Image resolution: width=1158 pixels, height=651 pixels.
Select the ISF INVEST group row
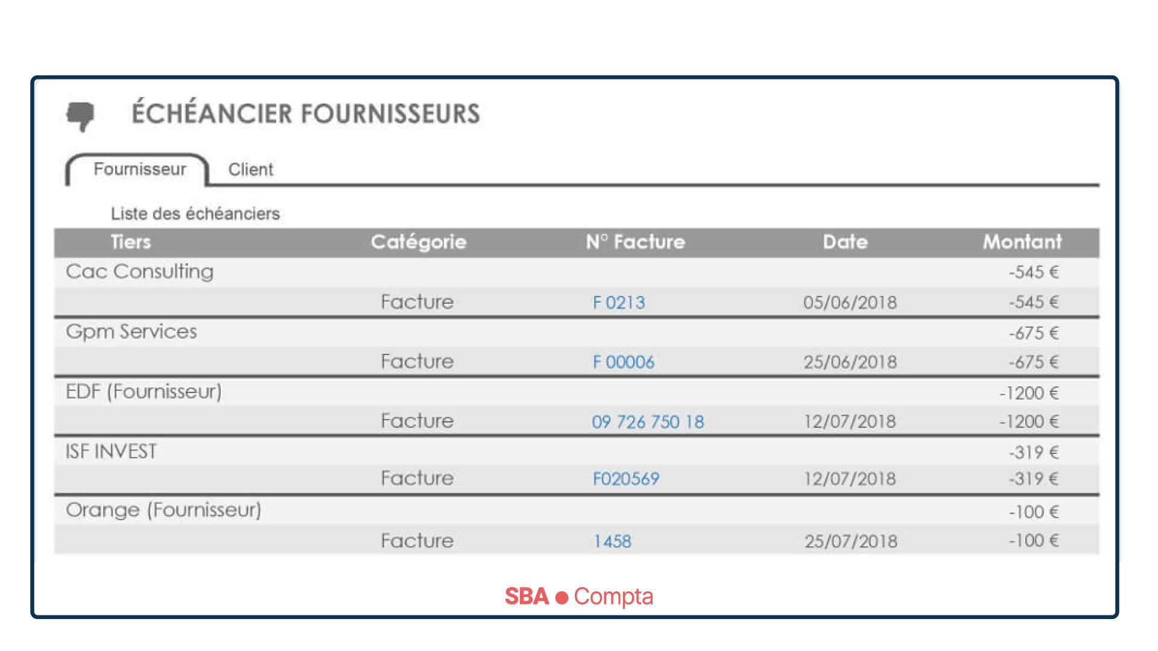[577, 451]
